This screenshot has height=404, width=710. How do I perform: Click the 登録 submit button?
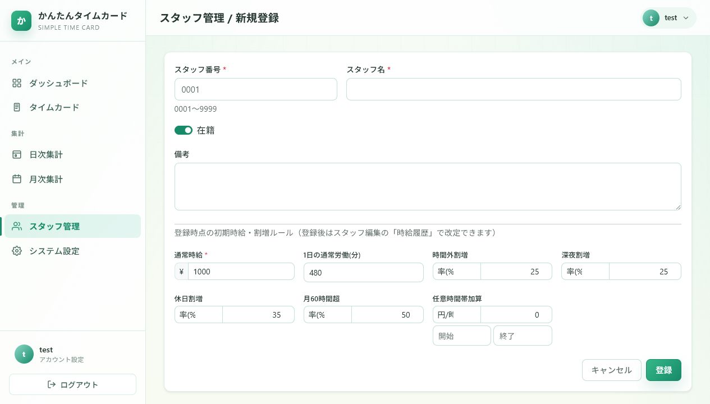pos(663,370)
